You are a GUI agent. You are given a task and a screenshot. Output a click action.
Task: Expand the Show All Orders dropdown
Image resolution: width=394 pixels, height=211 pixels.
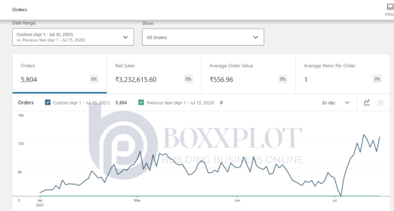pos(203,37)
